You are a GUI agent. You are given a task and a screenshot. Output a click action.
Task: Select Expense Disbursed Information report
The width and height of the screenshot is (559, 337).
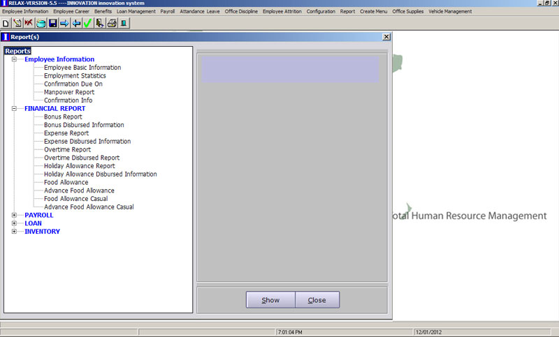(x=87, y=141)
